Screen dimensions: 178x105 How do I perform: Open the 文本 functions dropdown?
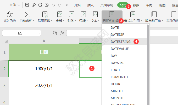(x=95, y=17)
